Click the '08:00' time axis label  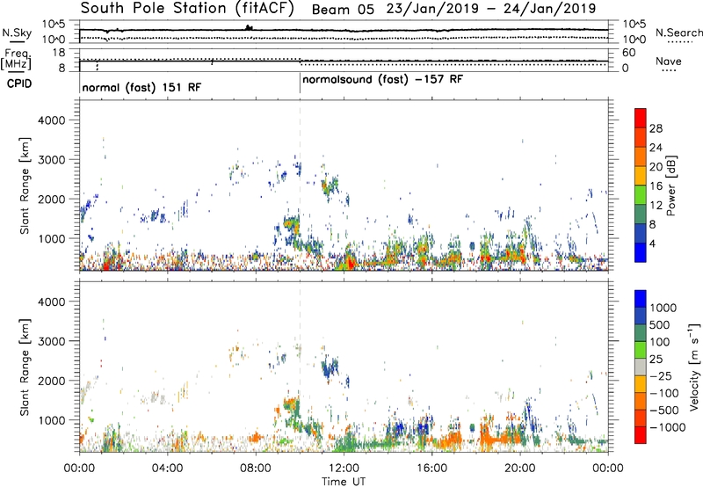click(x=256, y=469)
